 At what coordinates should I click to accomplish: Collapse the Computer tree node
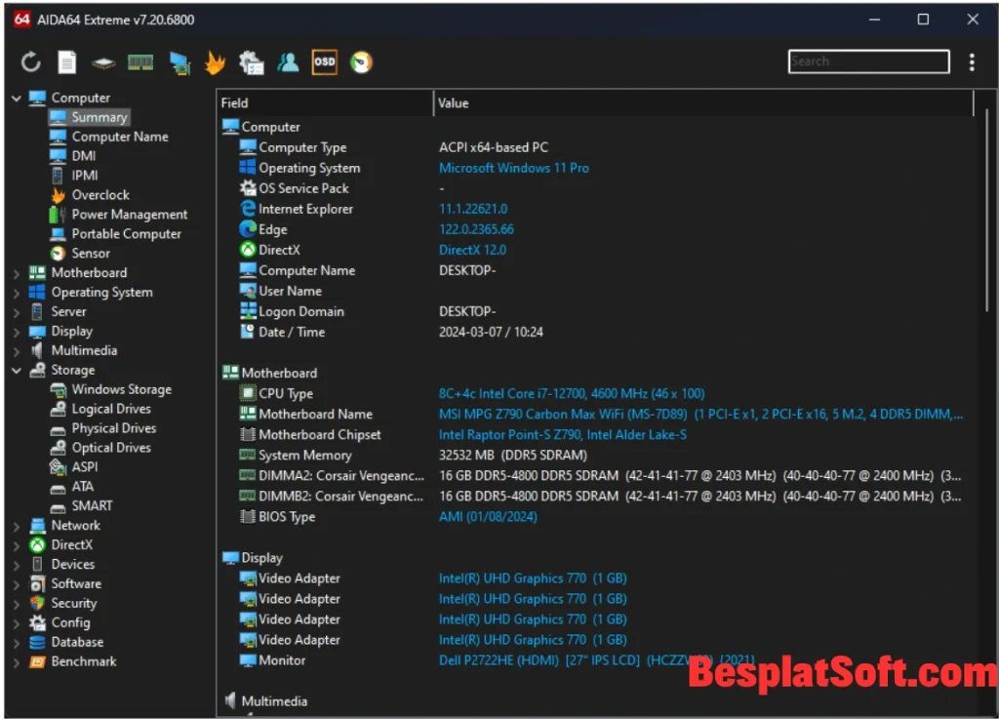tap(17, 98)
